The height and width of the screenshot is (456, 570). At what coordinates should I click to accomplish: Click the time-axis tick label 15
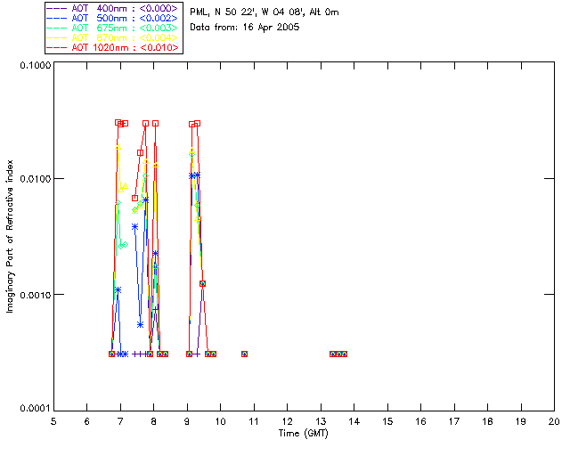(x=387, y=421)
